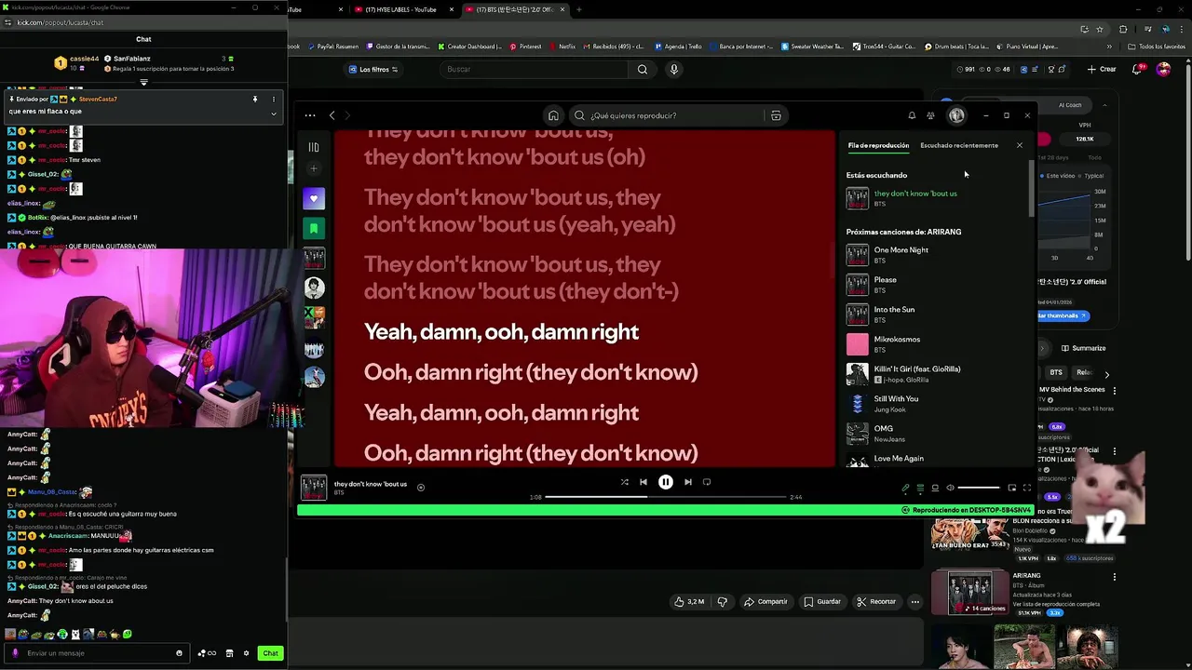Open the Spotify profile avatar
Screen dimensions: 1192x670
point(956,115)
